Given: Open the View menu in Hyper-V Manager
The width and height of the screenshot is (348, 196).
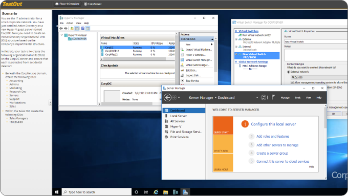Looking at the screenshot, I should 79,23.
